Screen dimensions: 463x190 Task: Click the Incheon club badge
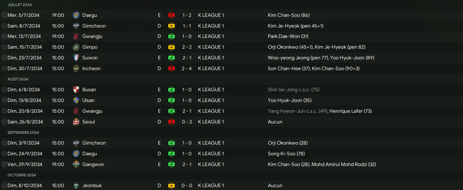click(x=76, y=68)
